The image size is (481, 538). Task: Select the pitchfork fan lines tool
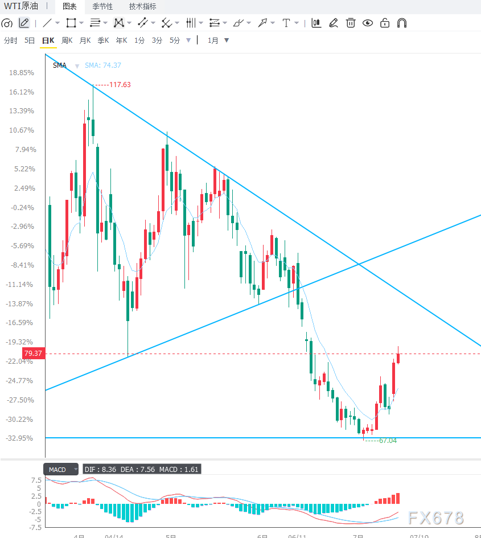[167, 23]
